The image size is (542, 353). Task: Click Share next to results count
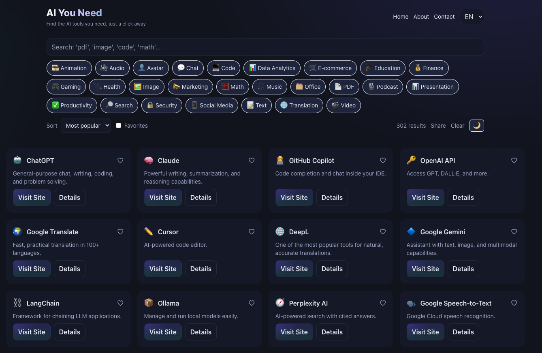438,126
